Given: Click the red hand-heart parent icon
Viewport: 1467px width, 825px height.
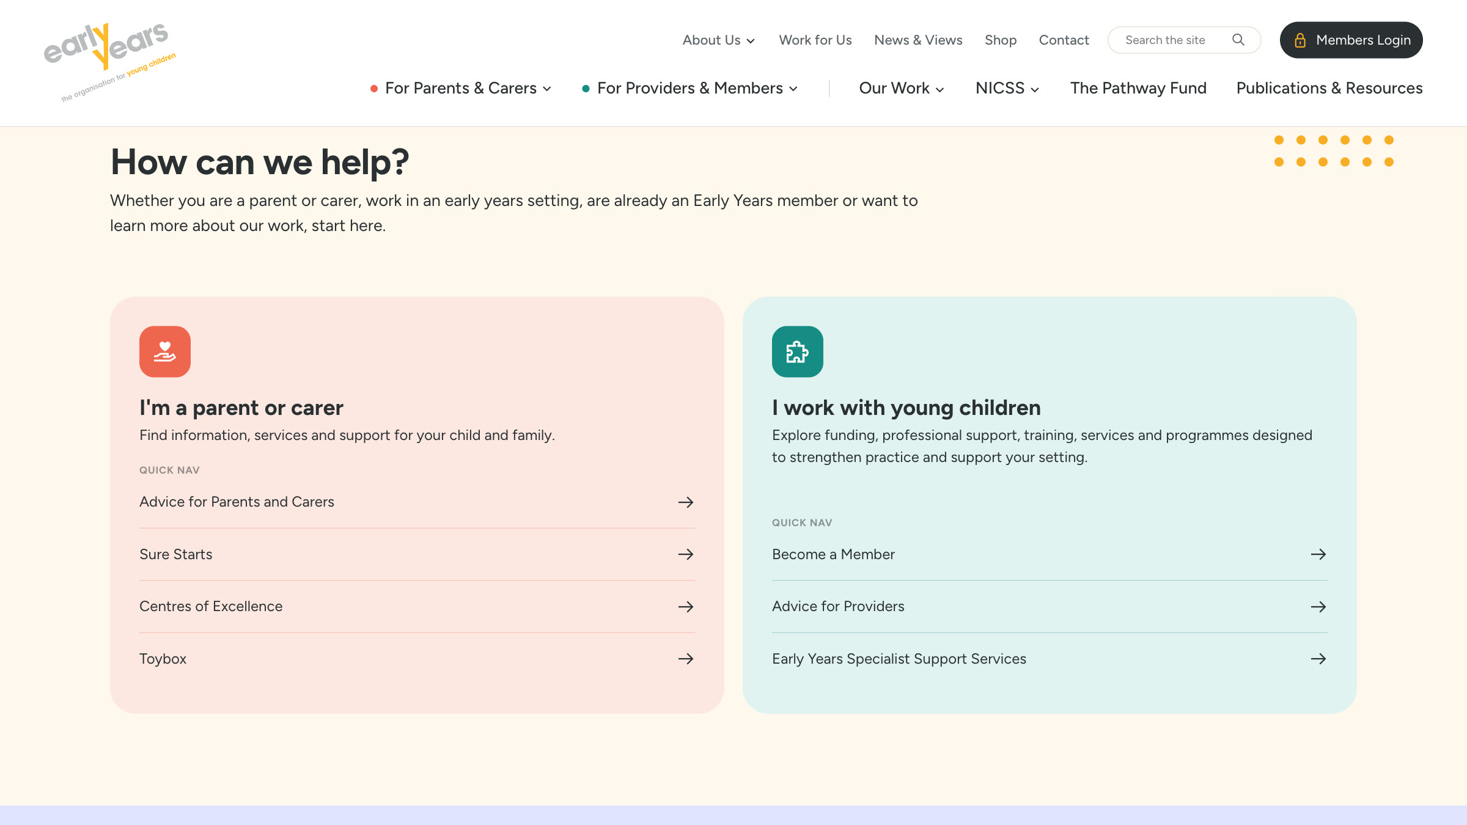Looking at the screenshot, I should point(165,351).
